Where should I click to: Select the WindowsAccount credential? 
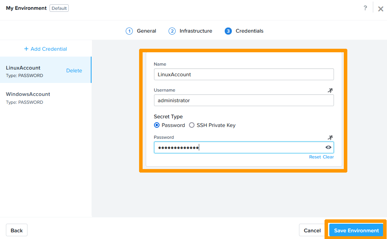coord(28,94)
